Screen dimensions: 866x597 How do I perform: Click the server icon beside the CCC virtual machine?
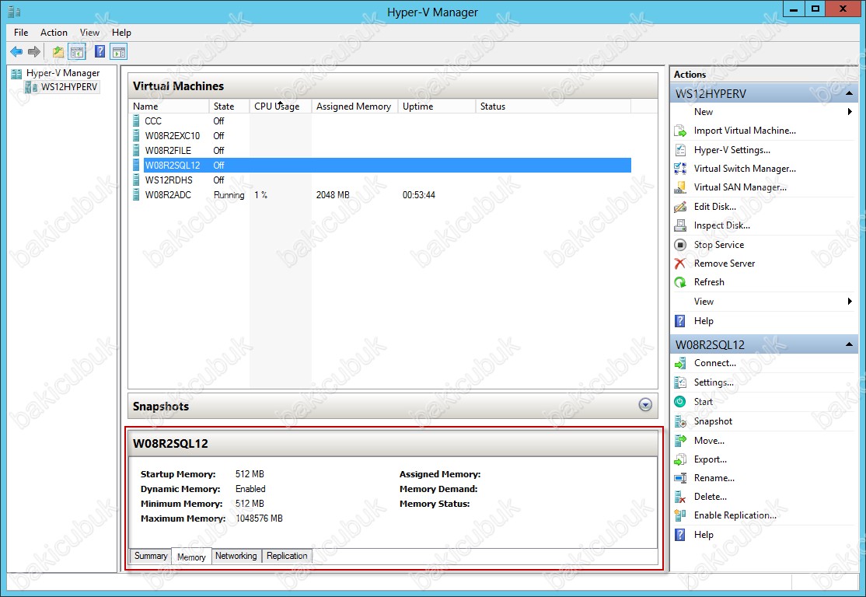(136, 121)
